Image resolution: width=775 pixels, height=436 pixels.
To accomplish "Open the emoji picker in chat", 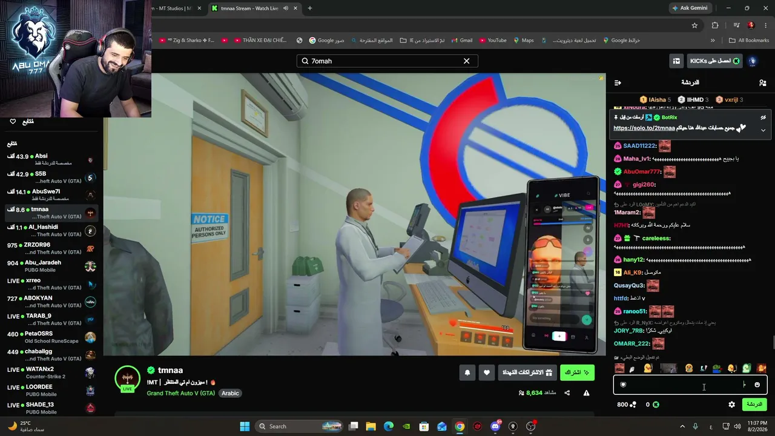I will click(757, 385).
